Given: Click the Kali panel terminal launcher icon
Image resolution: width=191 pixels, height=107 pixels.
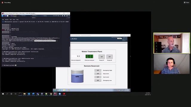Looking at the screenshot, I should (10, 16).
